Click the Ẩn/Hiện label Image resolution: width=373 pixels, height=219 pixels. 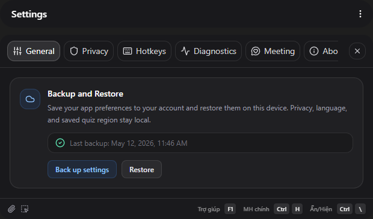coord(321,209)
